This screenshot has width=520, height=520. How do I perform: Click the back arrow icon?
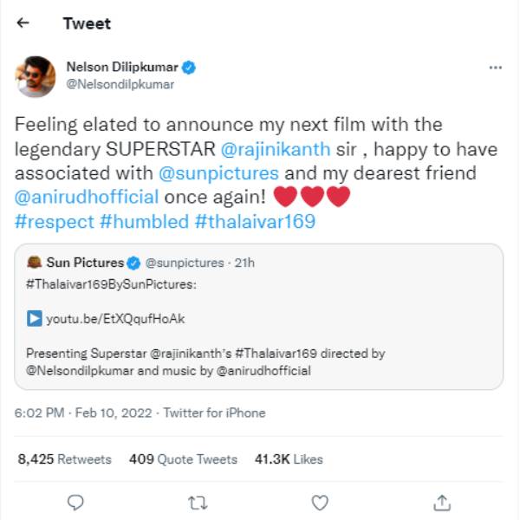(x=23, y=23)
